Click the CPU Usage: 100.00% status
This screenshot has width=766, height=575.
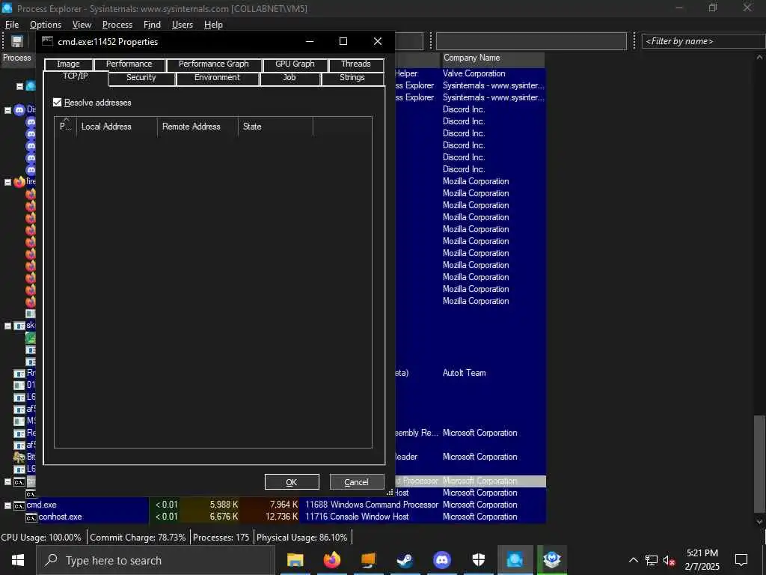(42, 538)
